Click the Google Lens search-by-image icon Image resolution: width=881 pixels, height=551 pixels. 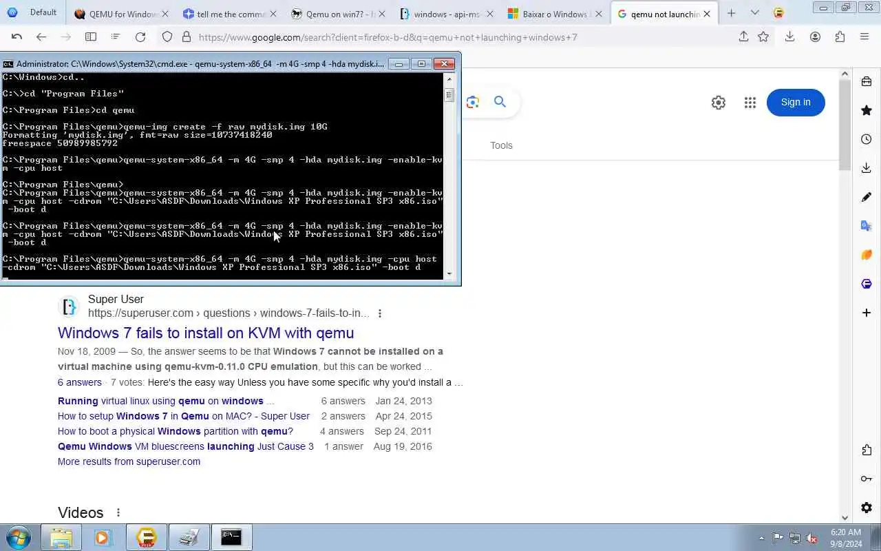(x=472, y=102)
